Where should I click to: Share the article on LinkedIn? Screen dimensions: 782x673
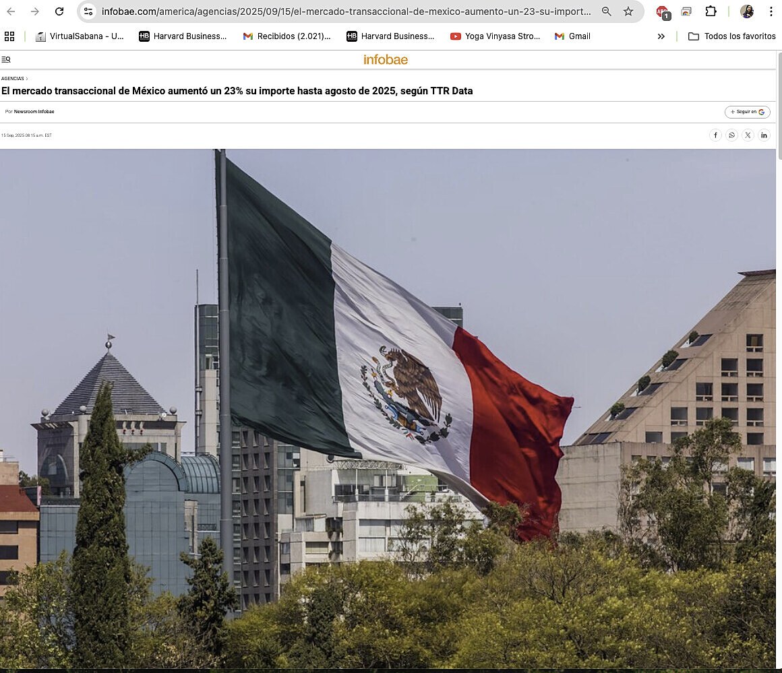point(764,135)
